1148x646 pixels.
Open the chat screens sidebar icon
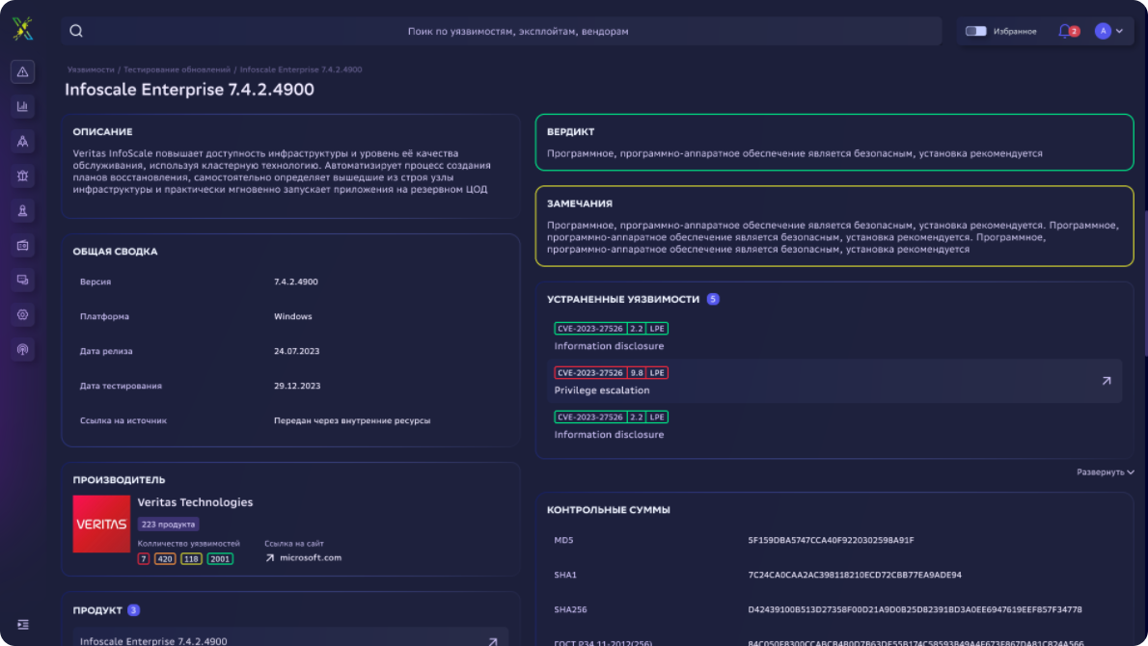click(23, 281)
